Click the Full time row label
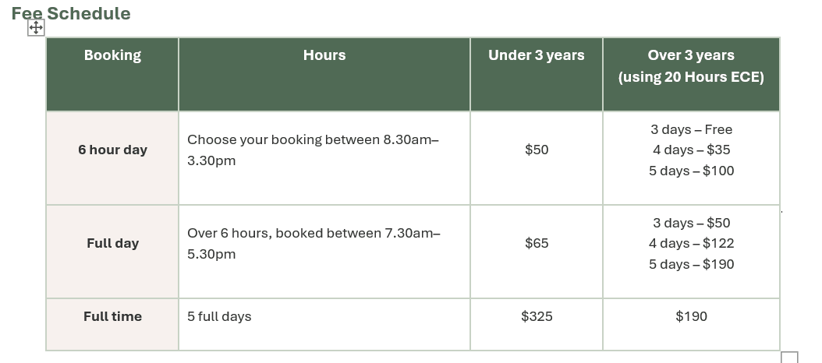 pos(112,316)
